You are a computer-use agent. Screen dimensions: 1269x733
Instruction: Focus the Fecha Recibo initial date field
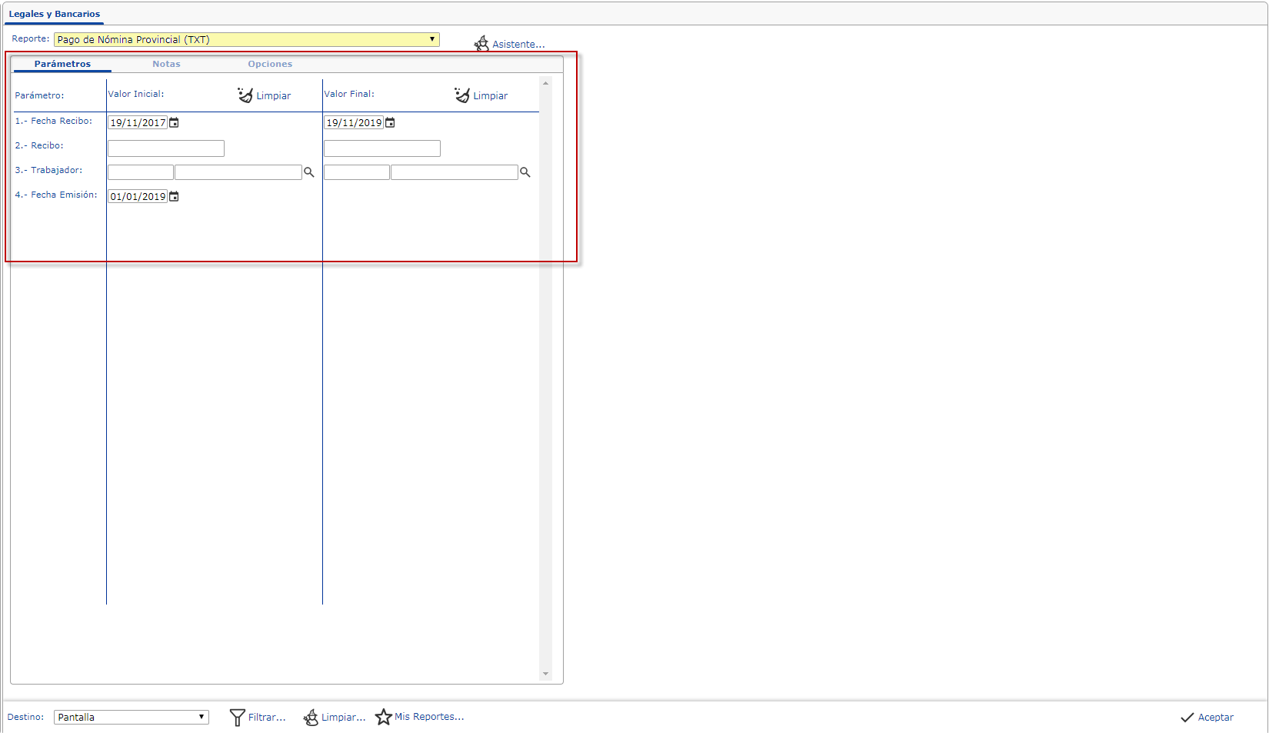coord(138,122)
